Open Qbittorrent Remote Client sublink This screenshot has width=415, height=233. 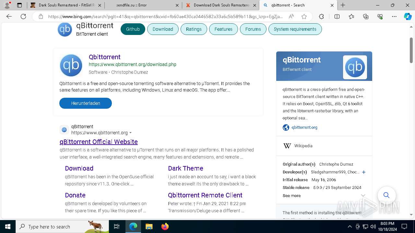[205, 195]
